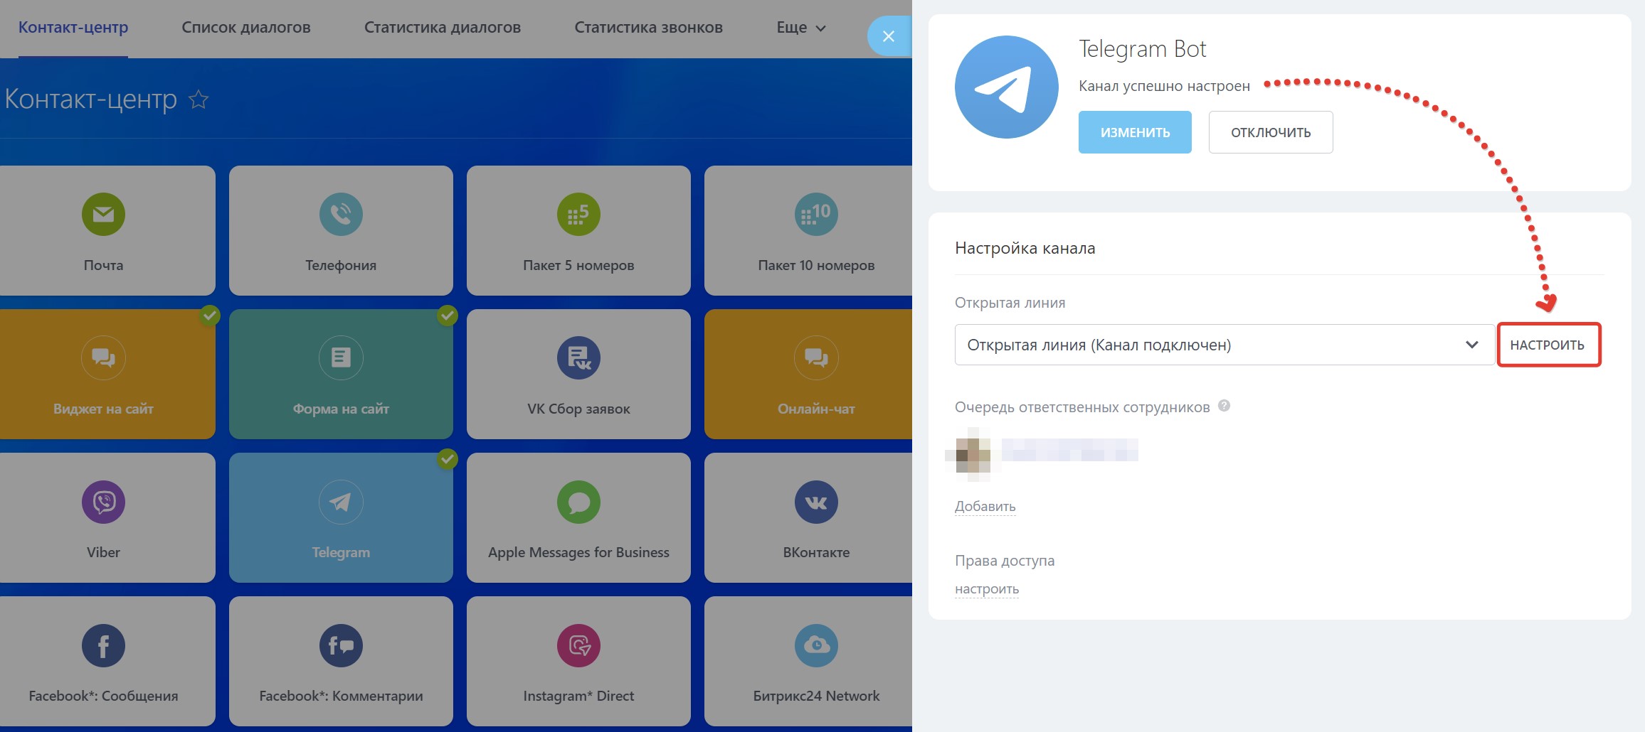The width and height of the screenshot is (1645, 732).
Task: Click the Facebook Сообщения icon
Action: [x=103, y=645]
